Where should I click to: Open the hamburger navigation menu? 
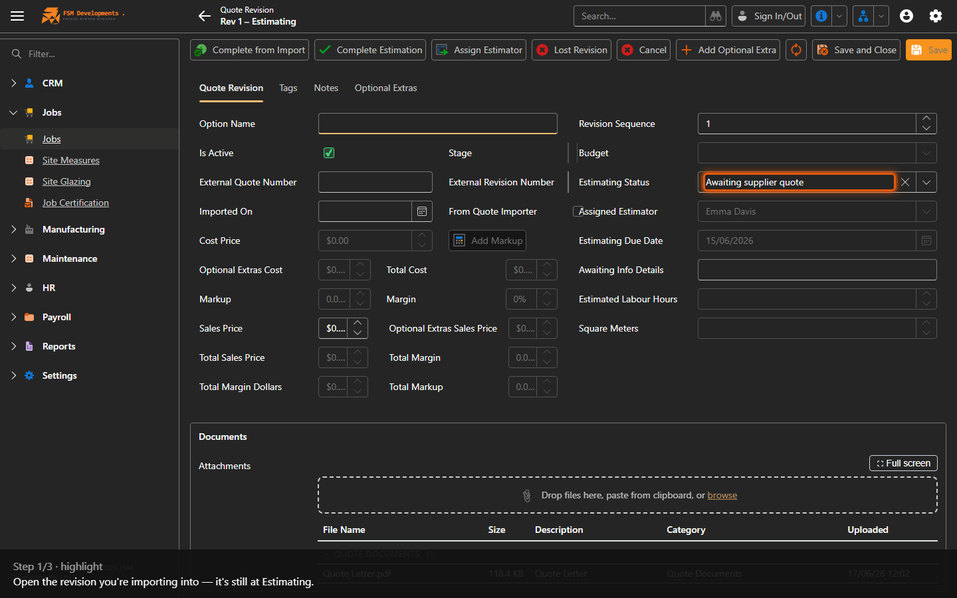coord(17,16)
